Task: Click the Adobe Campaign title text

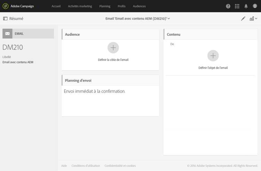Action: 22,6
